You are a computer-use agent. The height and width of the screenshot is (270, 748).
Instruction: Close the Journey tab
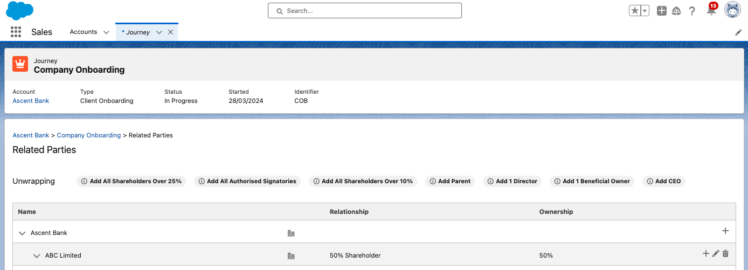click(x=170, y=32)
